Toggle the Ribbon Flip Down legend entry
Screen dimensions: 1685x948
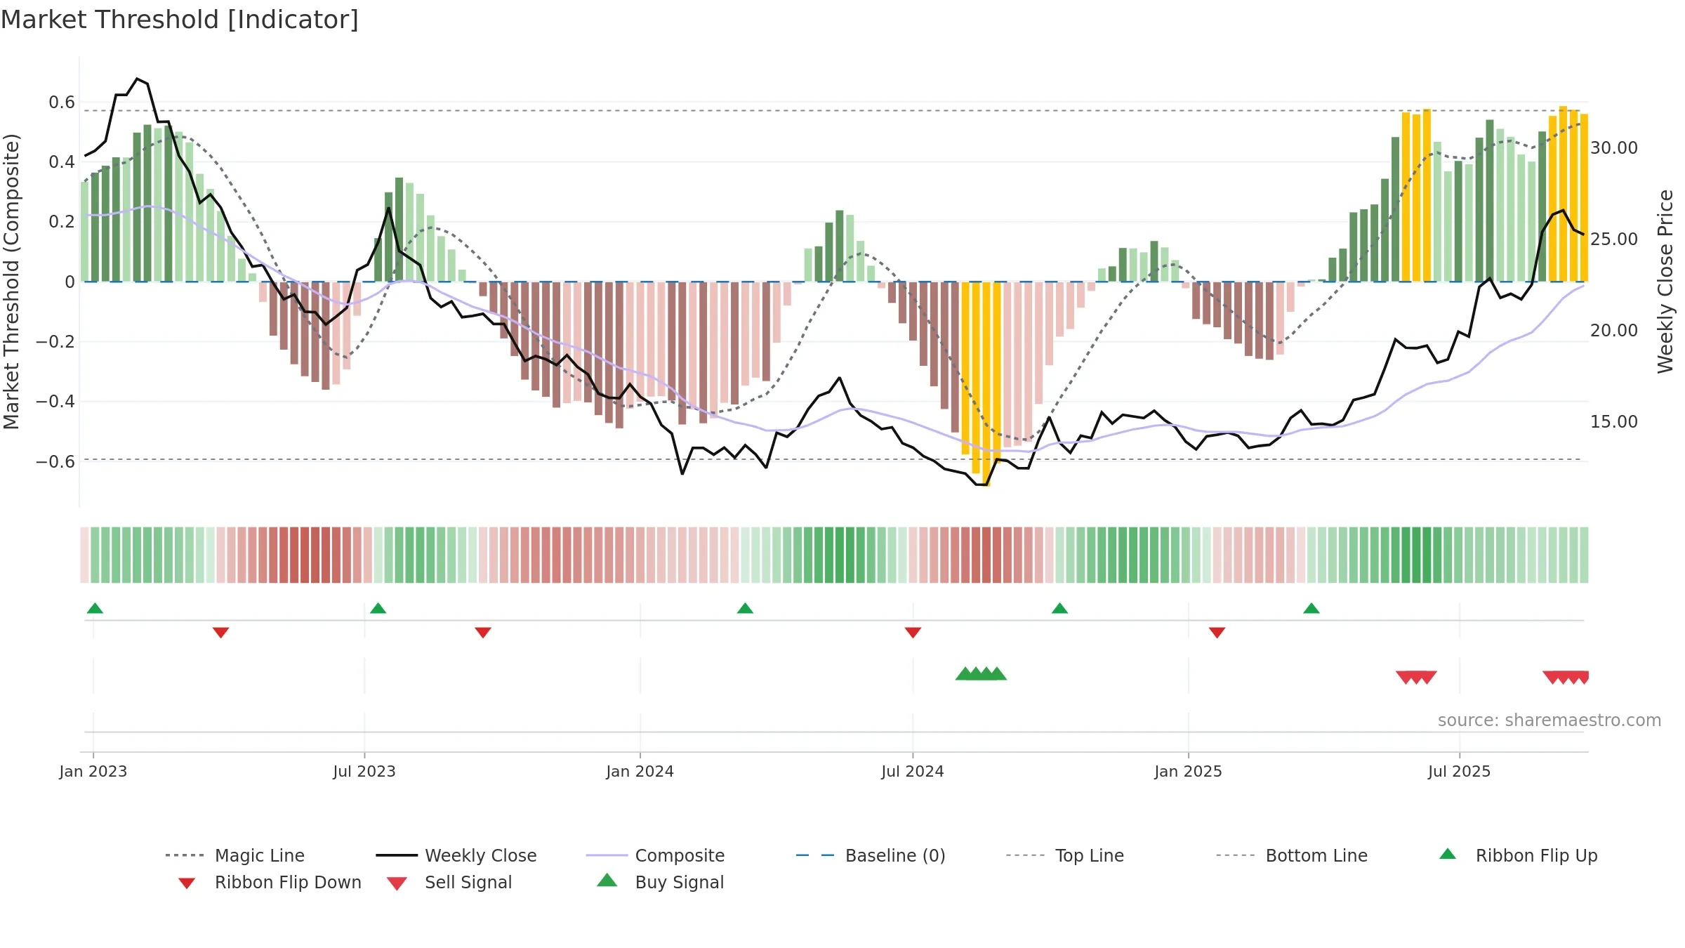pos(269,882)
